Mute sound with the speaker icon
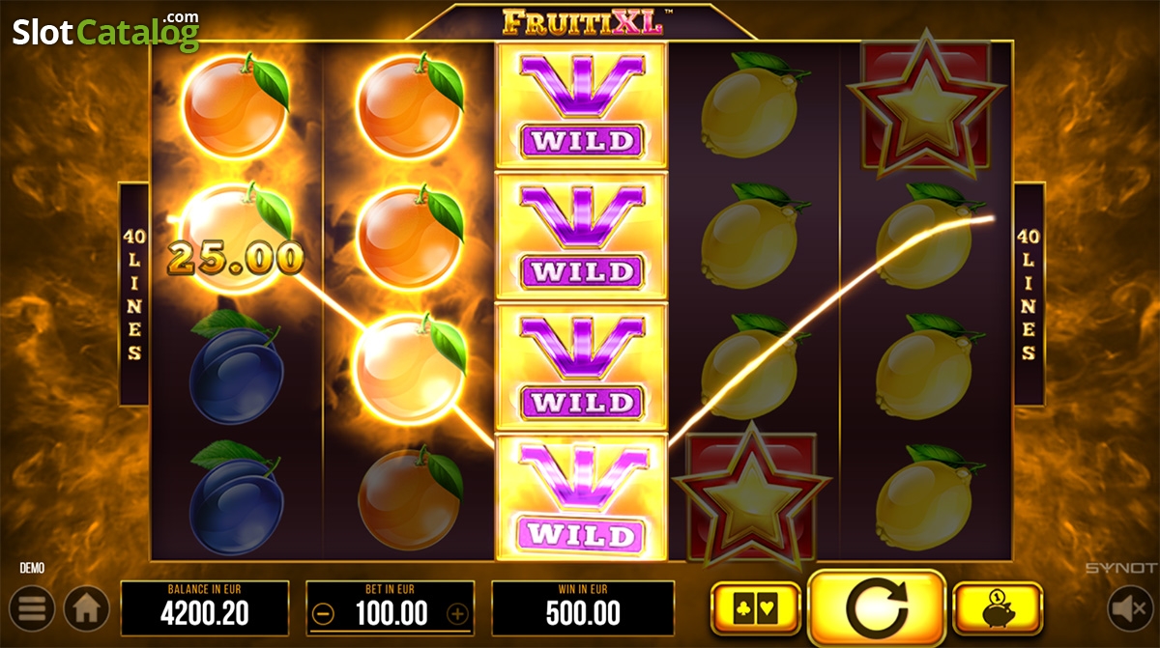The image size is (1160, 648). pyautogui.click(x=1128, y=608)
